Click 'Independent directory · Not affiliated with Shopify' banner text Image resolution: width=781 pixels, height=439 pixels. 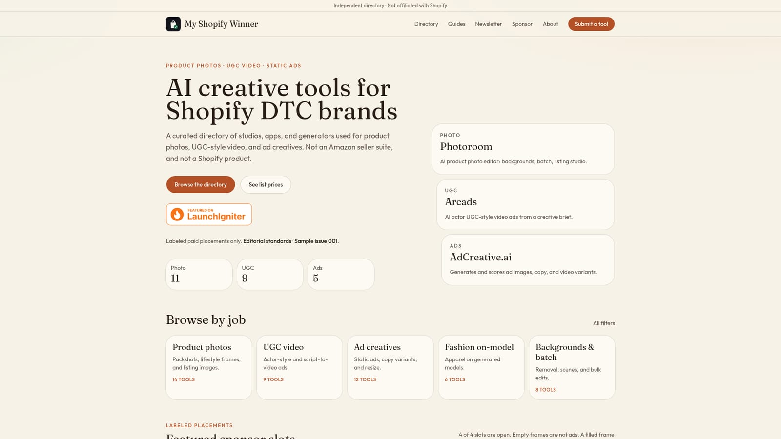point(390,6)
